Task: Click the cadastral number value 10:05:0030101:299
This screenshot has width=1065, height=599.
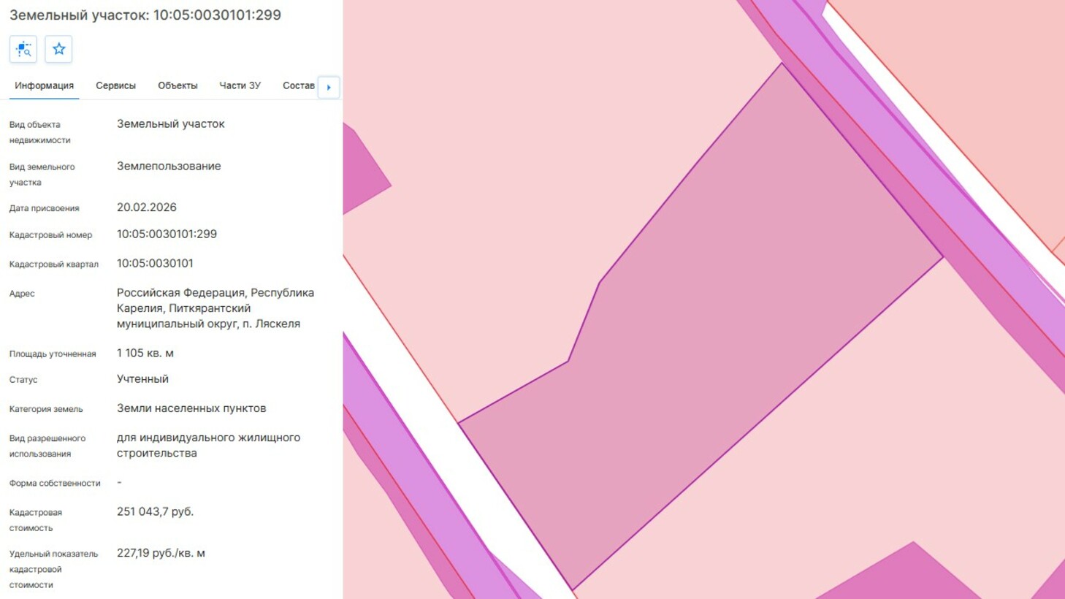Action: (x=167, y=234)
